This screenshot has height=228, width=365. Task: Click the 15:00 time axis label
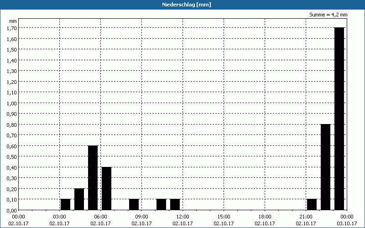(224, 217)
